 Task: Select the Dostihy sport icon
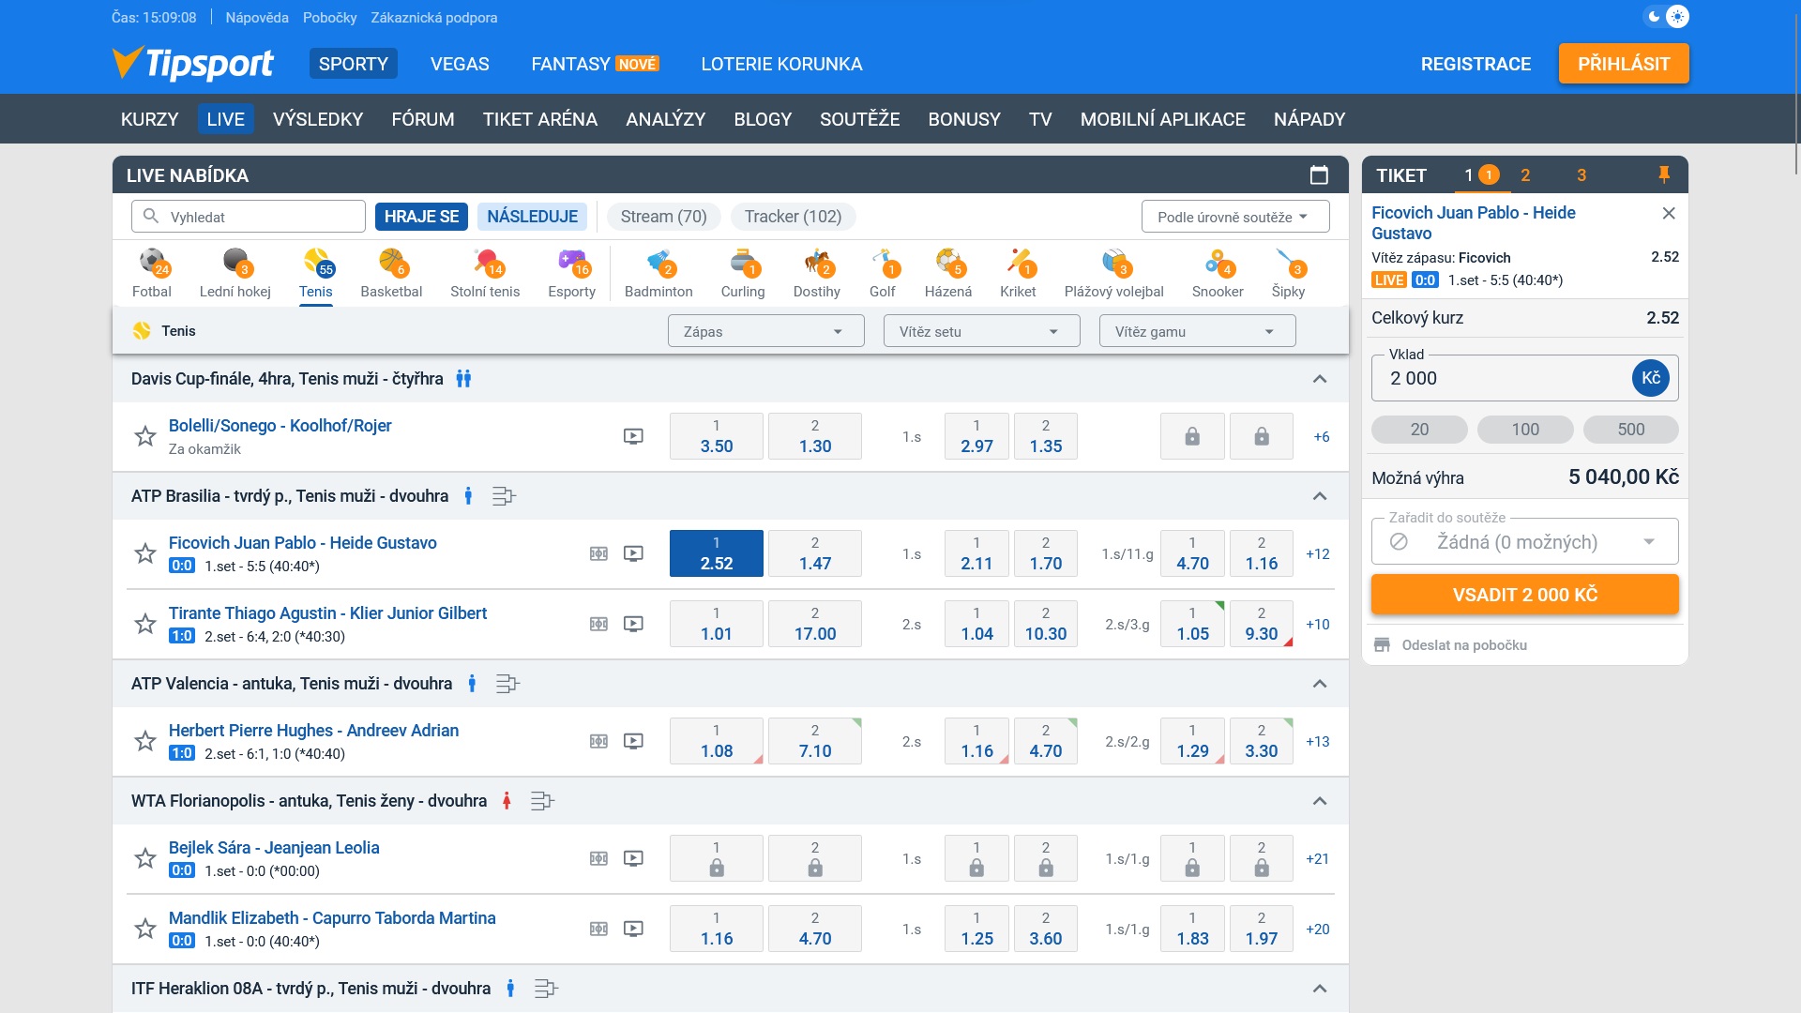tap(816, 273)
